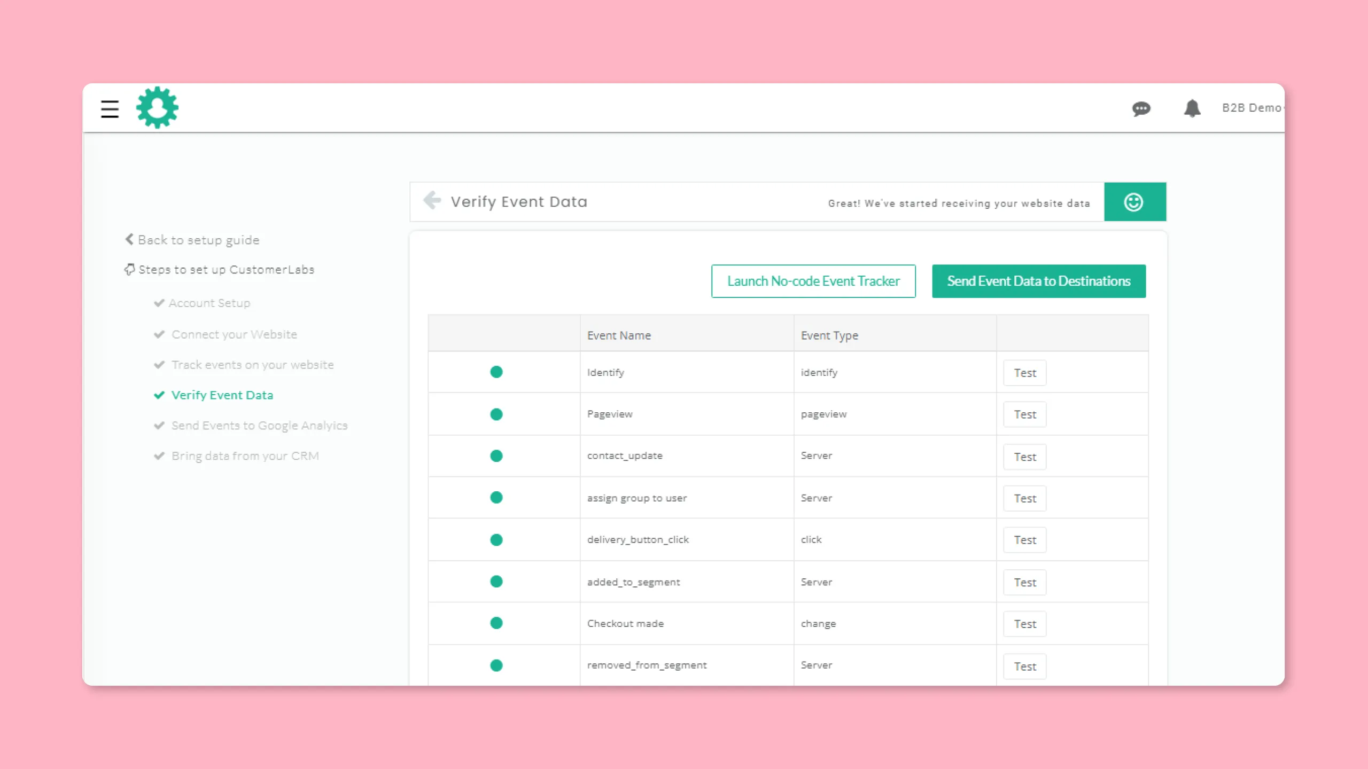Open the B2B Demo account dropdown

pyautogui.click(x=1252, y=108)
